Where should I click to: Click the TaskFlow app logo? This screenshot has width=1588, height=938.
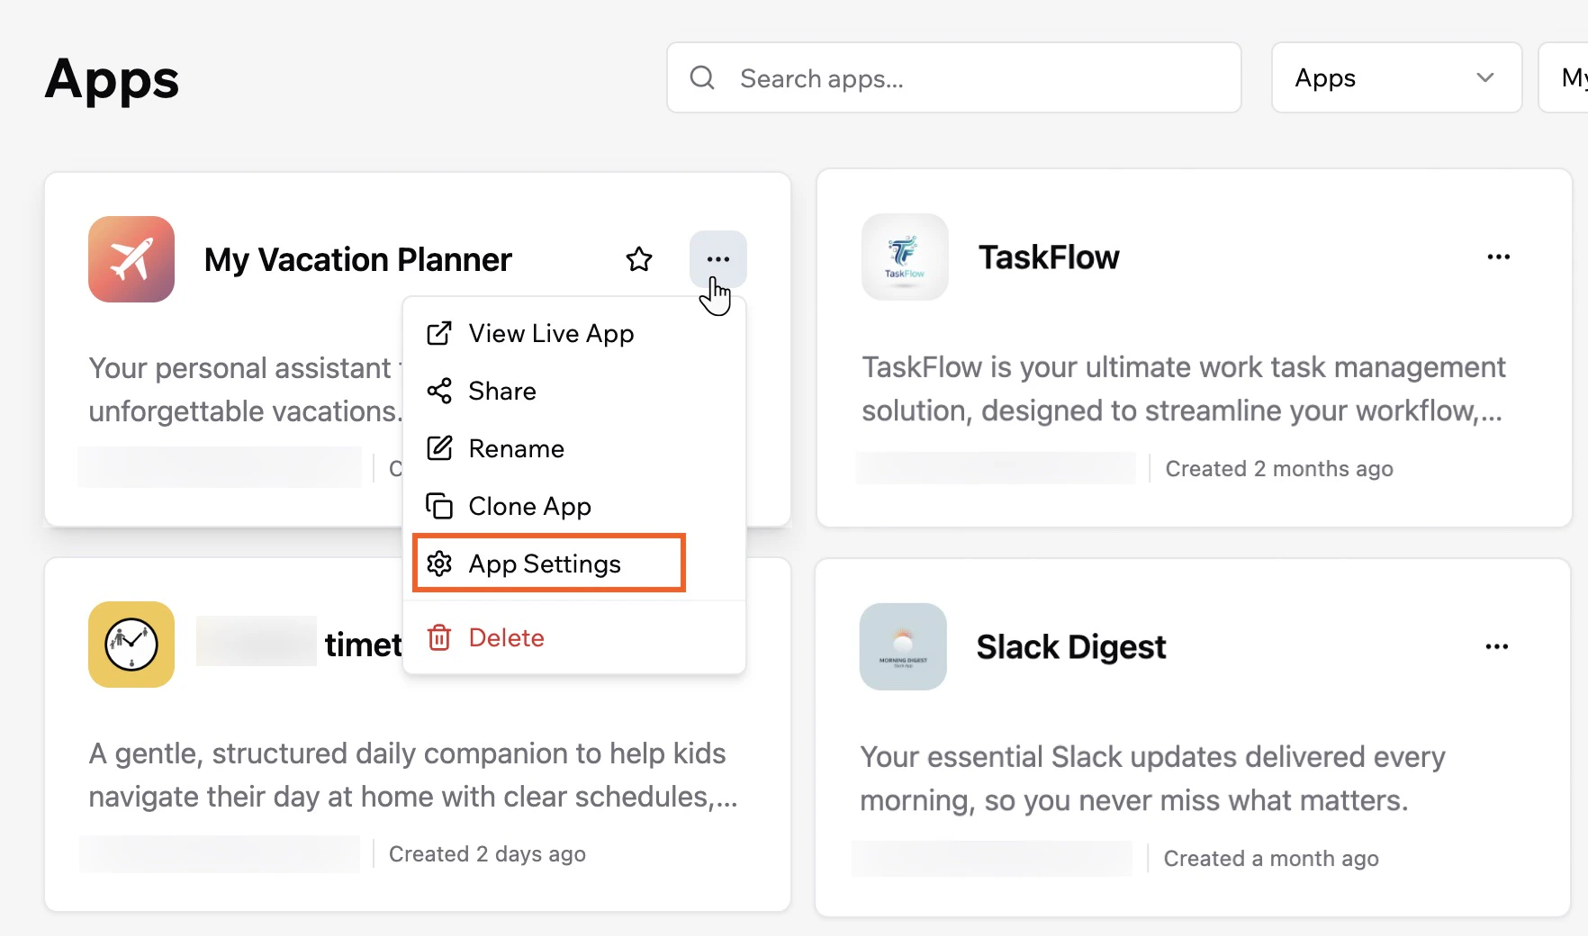(904, 257)
